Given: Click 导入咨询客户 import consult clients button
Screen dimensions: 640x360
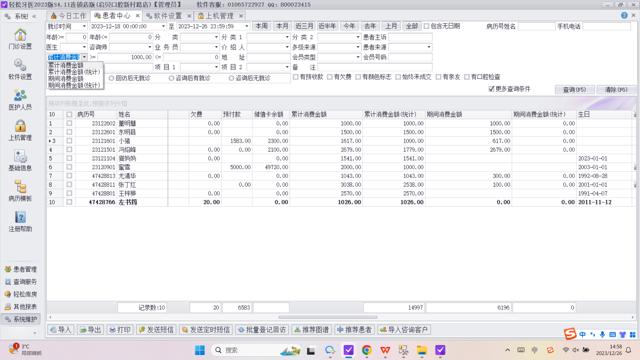Looking at the screenshot, I should pyautogui.click(x=404, y=330).
